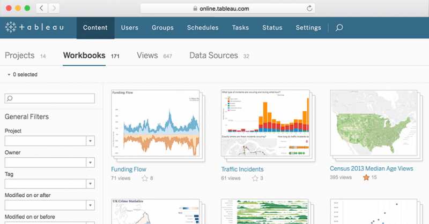Reload page using the refresh icon

coord(309,9)
